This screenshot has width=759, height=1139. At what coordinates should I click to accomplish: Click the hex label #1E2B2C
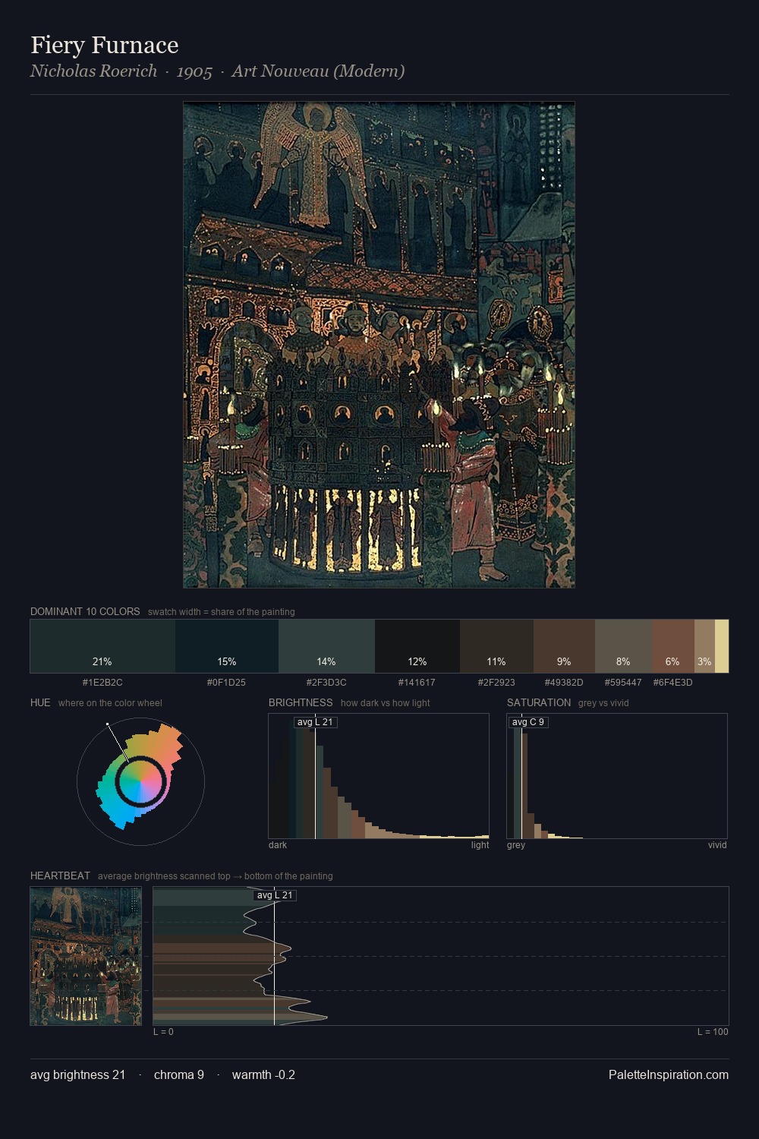pos(102,682)
